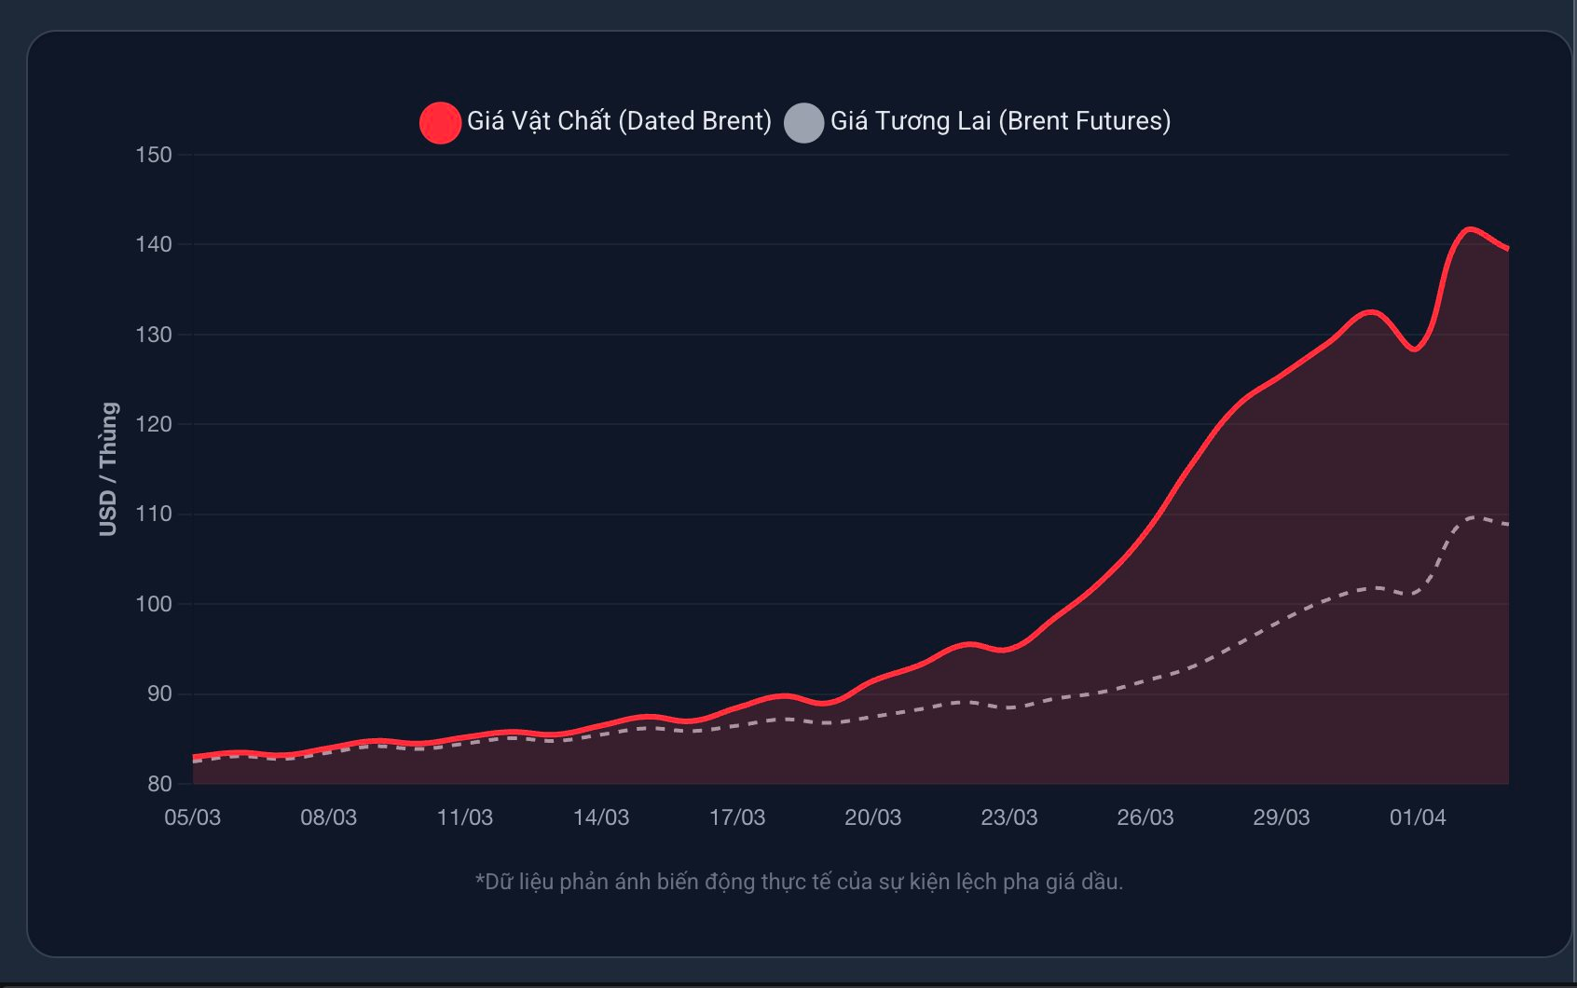Image resolution: width=1577 pixels, height=988 pixels.
Task: Click the 'USD / Thùng' y-axis title
Action: pyautogui.click(x=108, y=469)
